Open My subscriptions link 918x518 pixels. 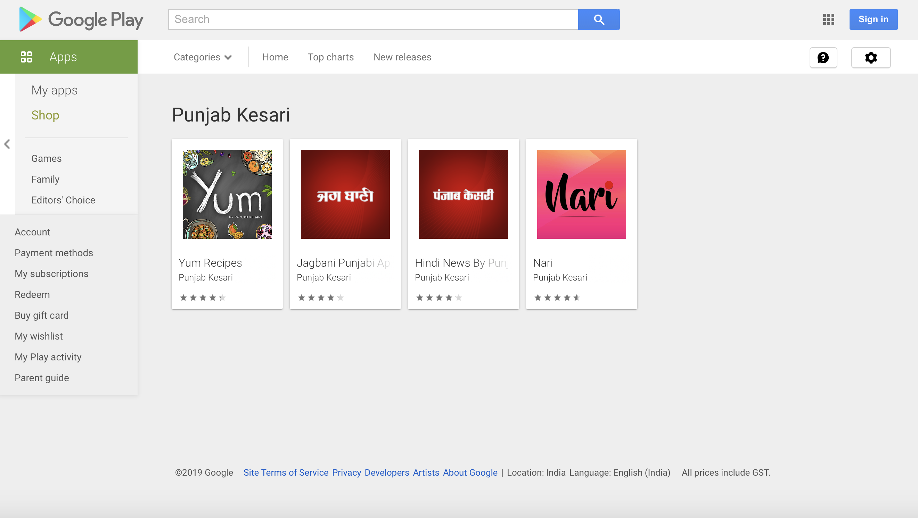click(x=51, y=274)
